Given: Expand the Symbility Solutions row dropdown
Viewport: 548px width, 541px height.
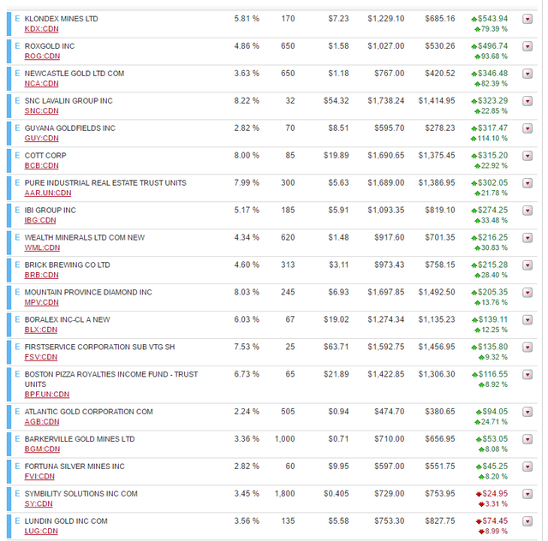Looking at the screenshot, I should click(527, 494).
